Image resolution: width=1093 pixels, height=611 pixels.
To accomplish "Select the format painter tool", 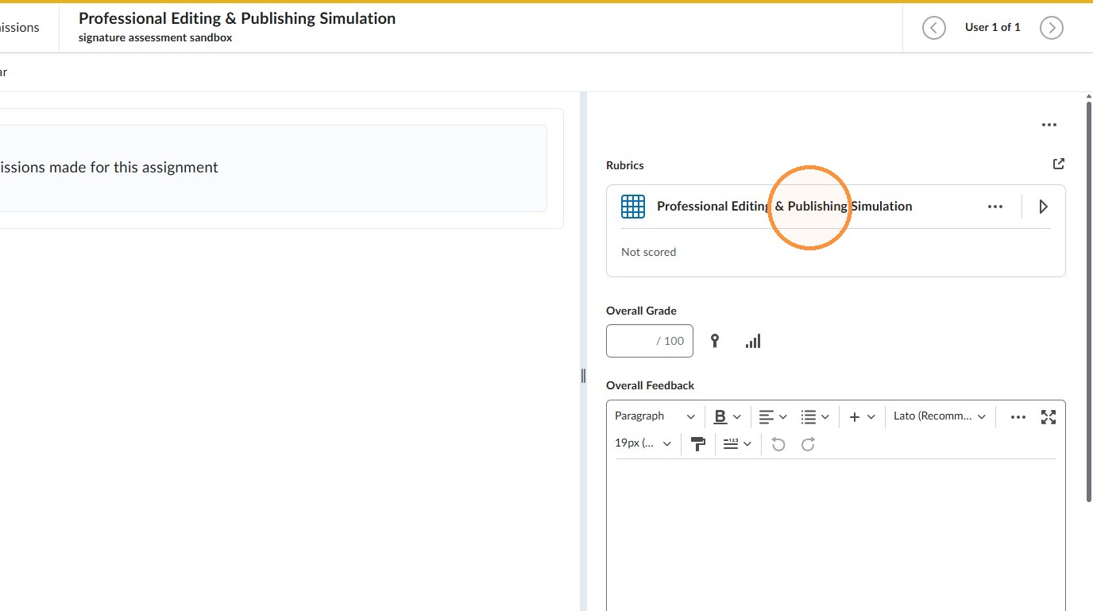I will pyautogui.click(x=698, y=444).
